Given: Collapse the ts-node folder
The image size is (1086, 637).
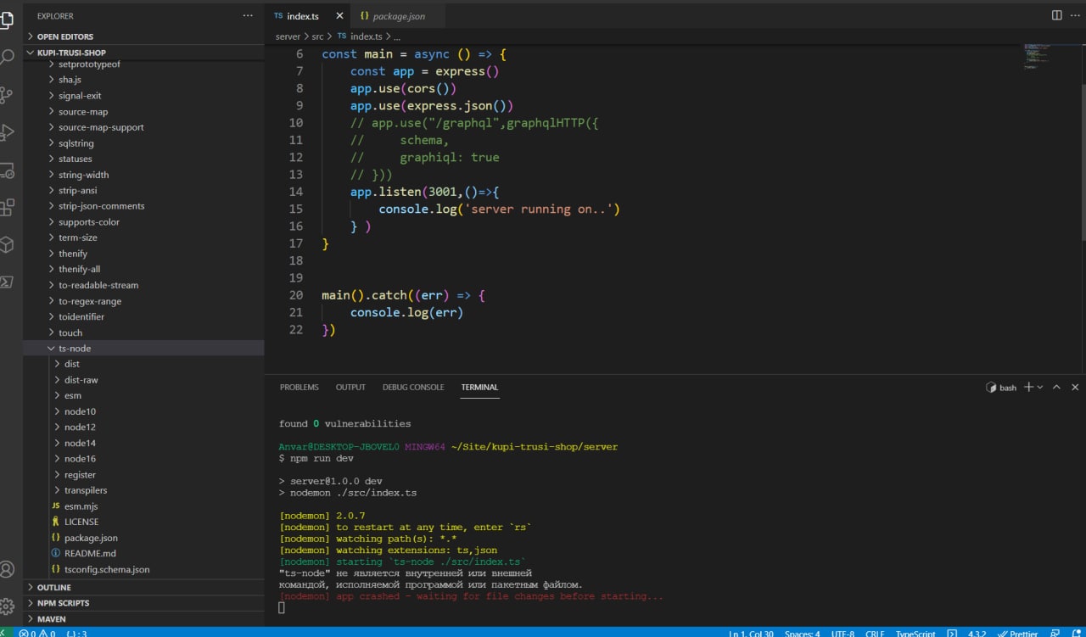Looking at the screenshot, I should [x=75, y=349].
